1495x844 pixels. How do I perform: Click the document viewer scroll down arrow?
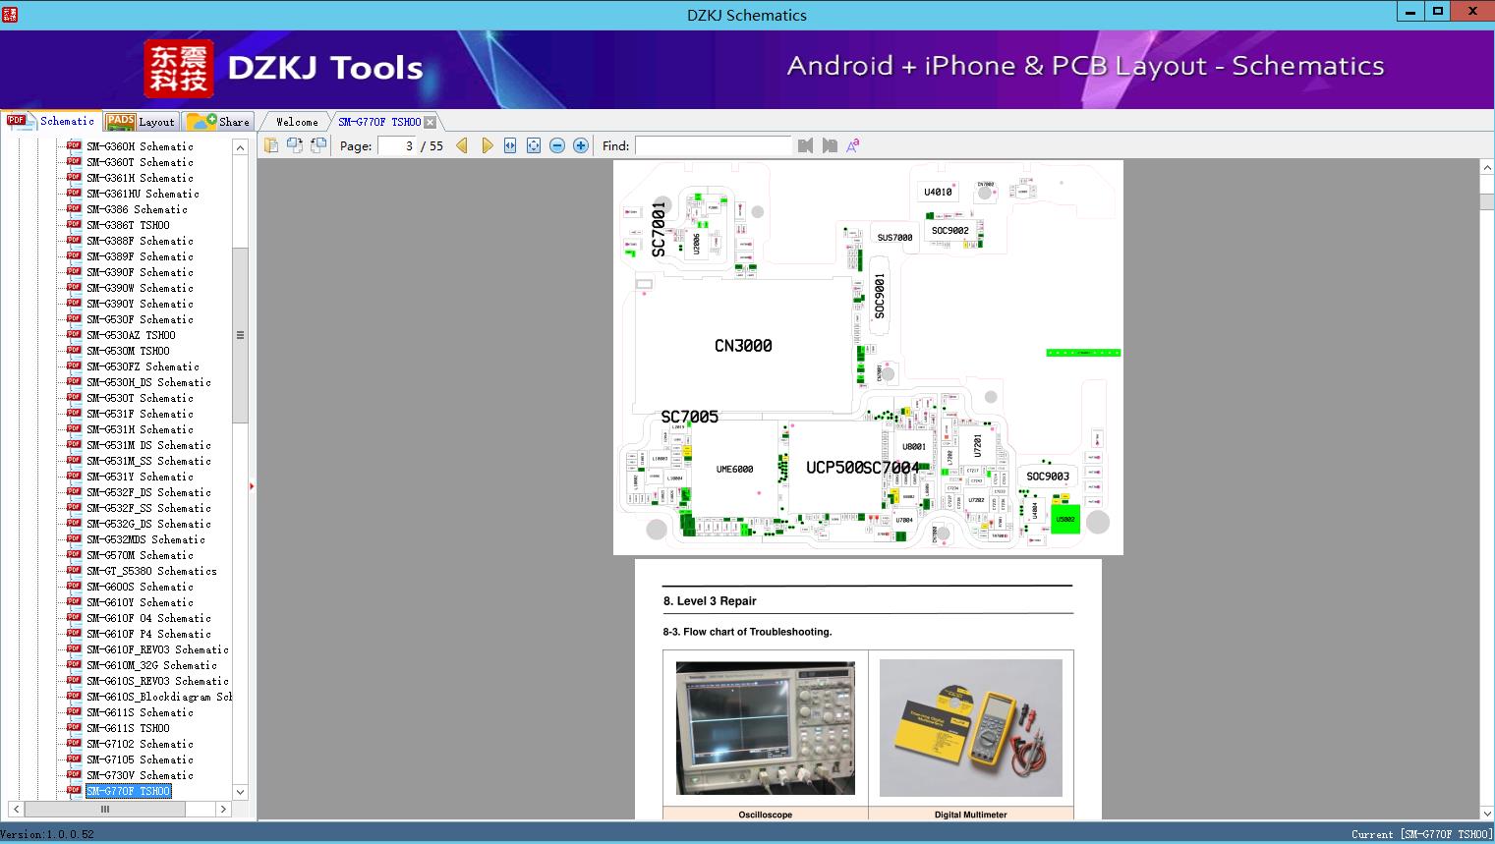pos(1486,813)
